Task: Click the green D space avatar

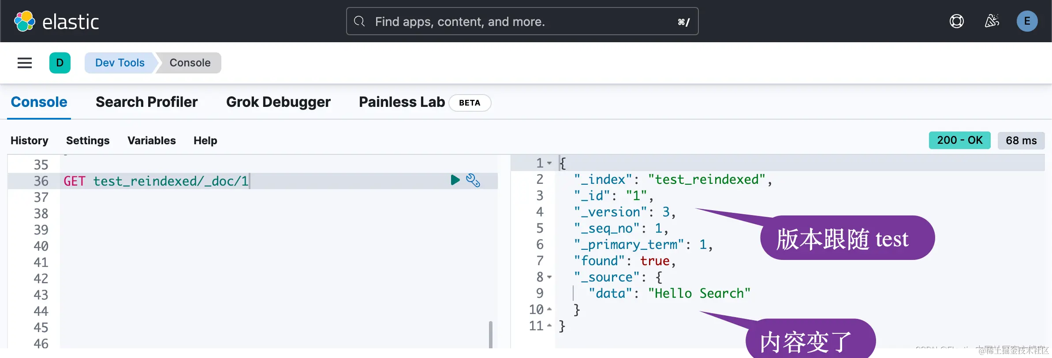Action: [60, 63]
